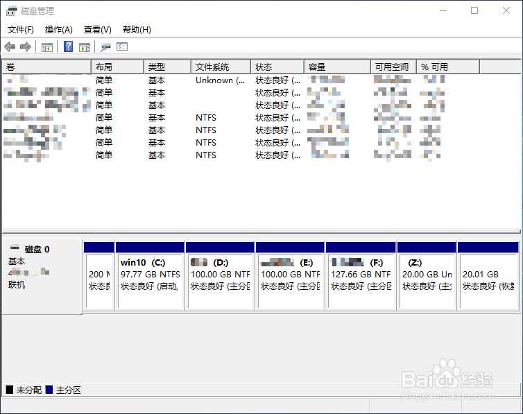Click the Forward arrow toolbar icon
This screenshot has width=523, height=414.
point(26,46)
